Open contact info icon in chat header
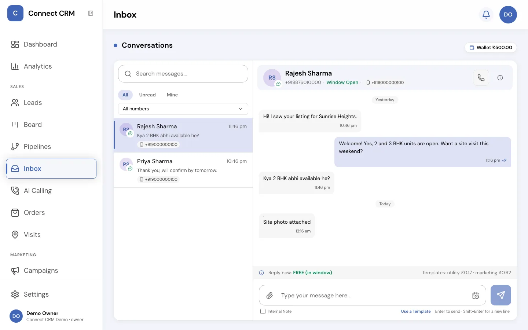This screenshot has width=528, height=330. (x=500, y=78)
